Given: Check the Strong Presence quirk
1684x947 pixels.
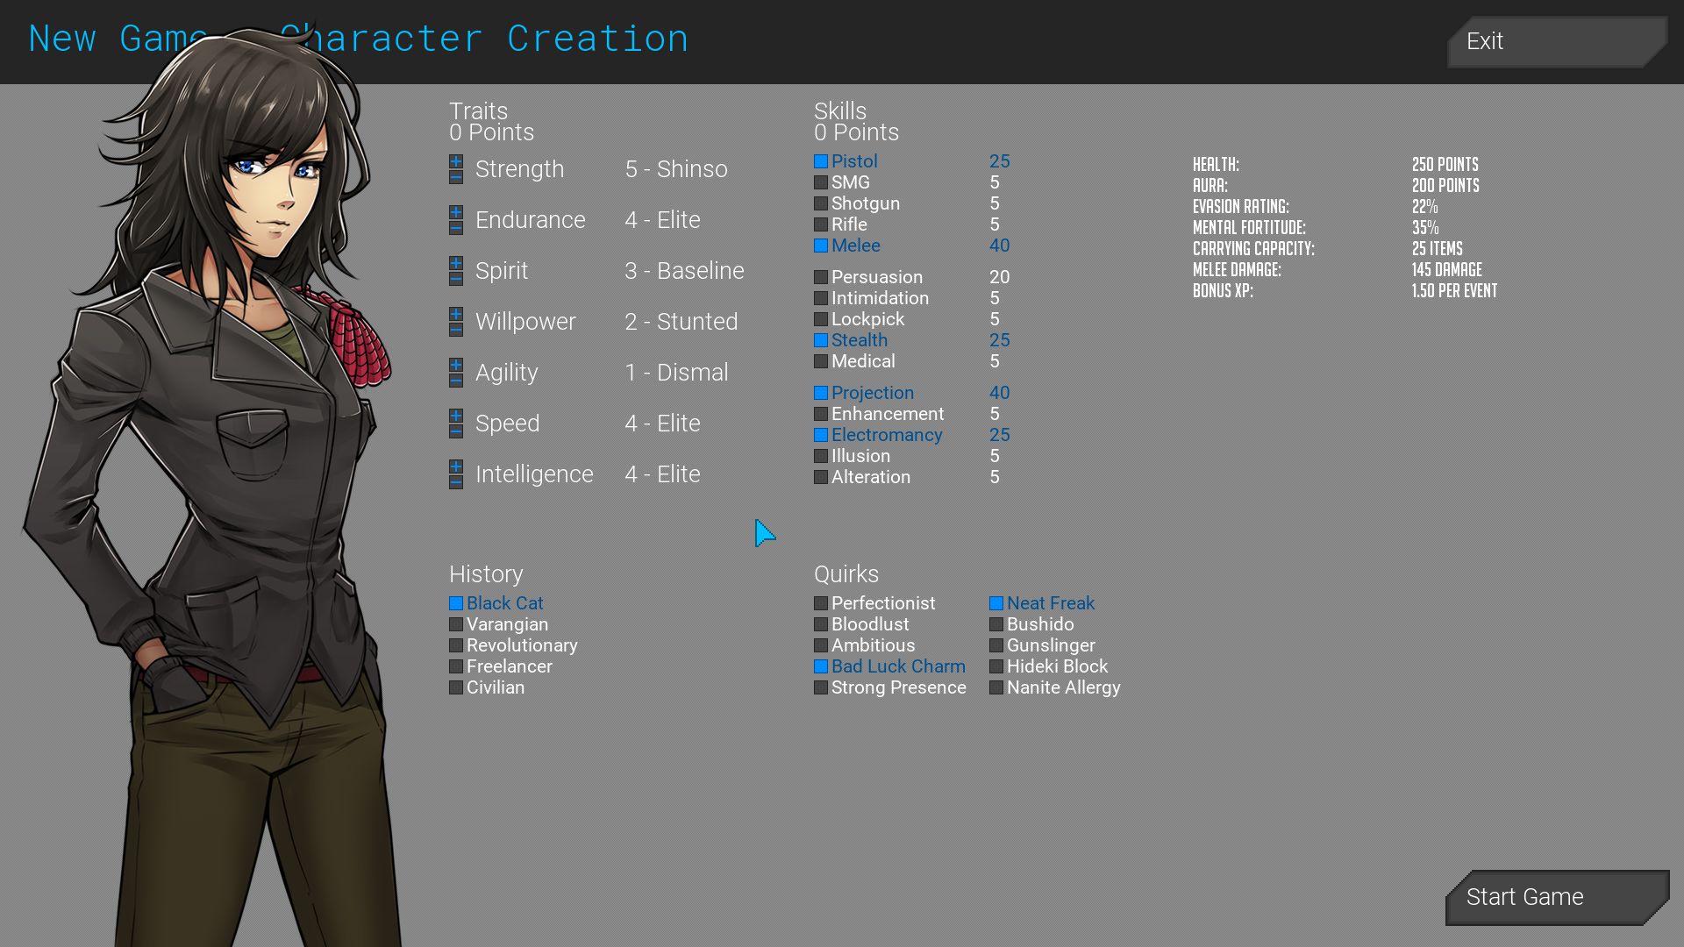Looking at the screenshot, I should [821, 687].
